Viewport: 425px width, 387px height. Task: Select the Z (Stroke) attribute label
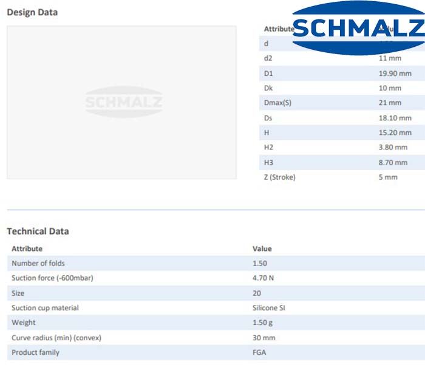(280, 177)
